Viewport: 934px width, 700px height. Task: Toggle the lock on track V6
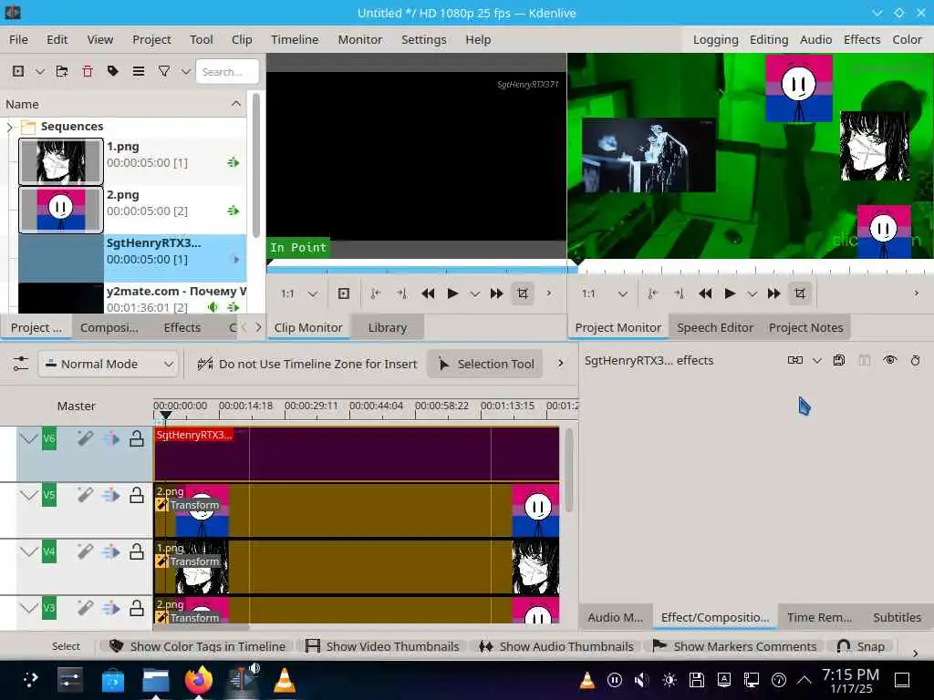click(x=137, y=439)
